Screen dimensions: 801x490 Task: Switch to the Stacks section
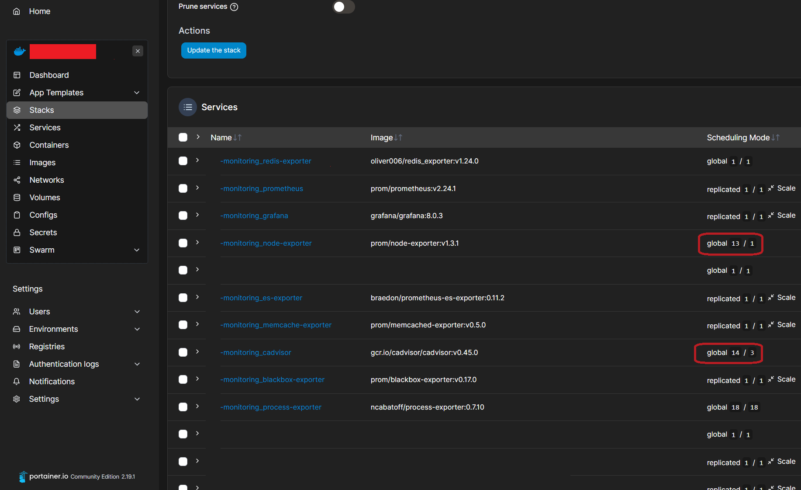[41, 110]
